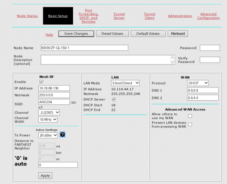Screen dimensions: 227x184
Task: Open the Tunnel Client page
Action: [x=149, y=16]
